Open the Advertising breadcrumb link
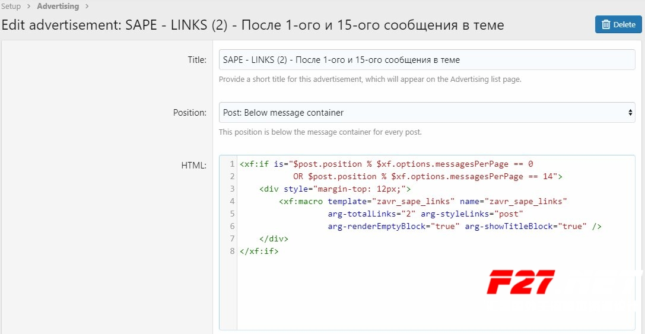The image size is (645, 334). click(58, 6)
